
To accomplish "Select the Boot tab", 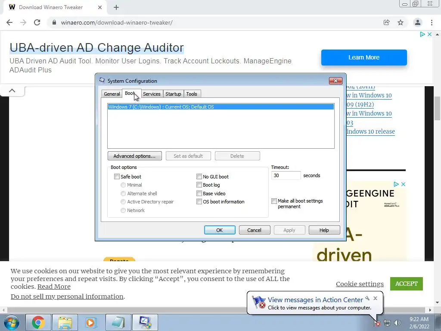I will pyautogui.click(x=131, y=94).
